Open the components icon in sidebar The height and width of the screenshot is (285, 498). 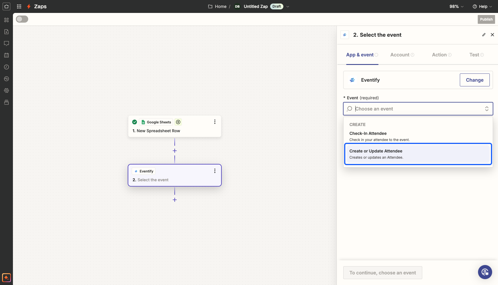pos(6,20)
